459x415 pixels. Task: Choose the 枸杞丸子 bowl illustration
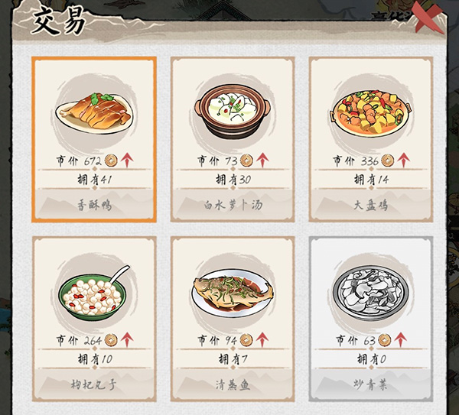[93, 293]
